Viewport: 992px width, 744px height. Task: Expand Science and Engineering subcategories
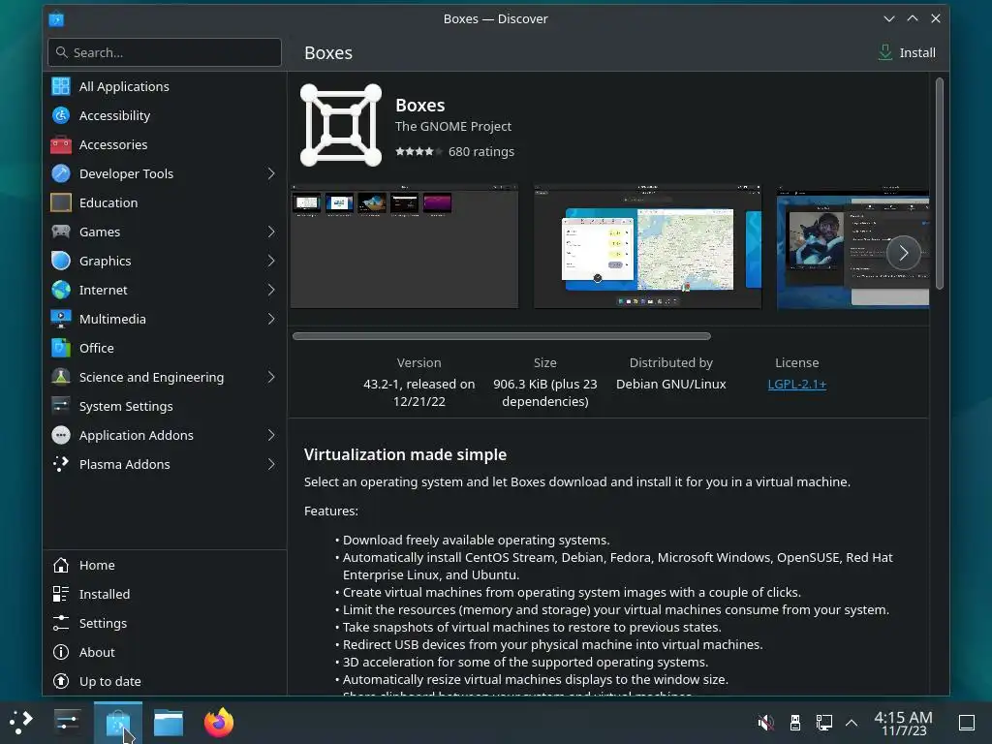coord(271,377)
